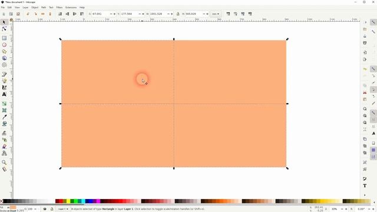This screenshot has height=212, width=377.
Task: Select the Measure tool
Action: (x=4, y=169)
